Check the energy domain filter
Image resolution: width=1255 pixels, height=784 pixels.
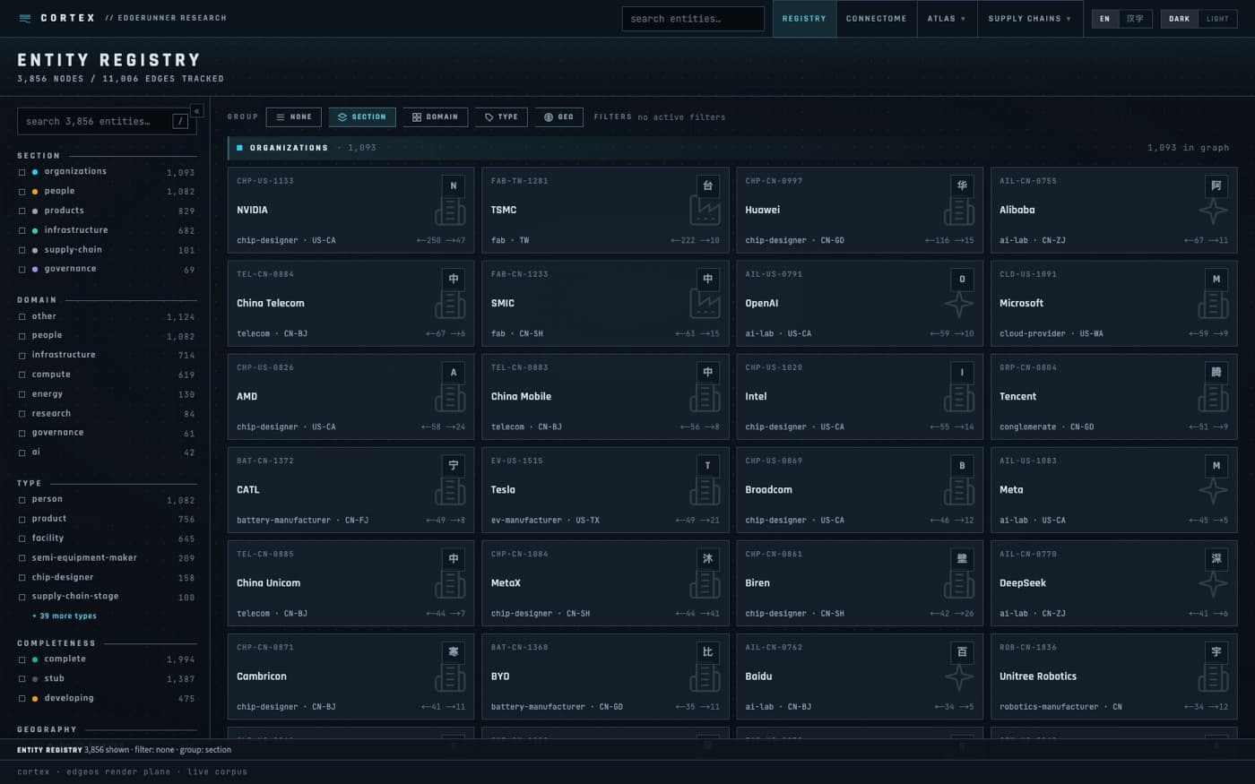click(22, 394)
